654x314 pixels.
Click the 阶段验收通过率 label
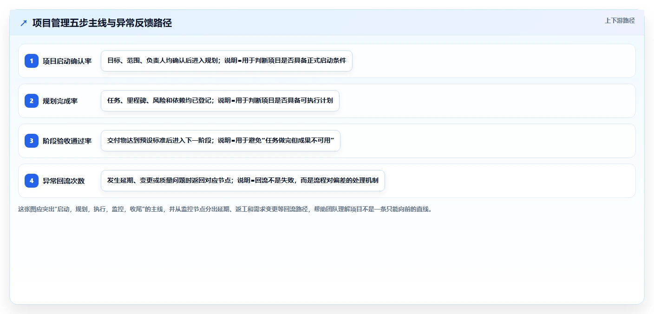67,141
